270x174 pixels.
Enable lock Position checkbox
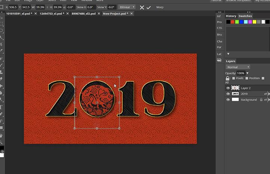[x=247, y=78]
